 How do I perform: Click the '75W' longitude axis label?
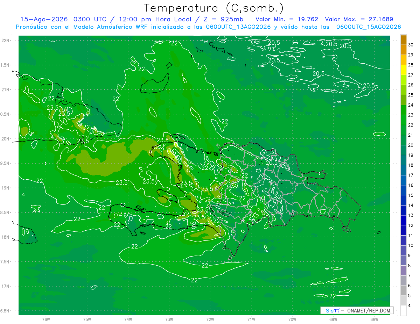87,319
